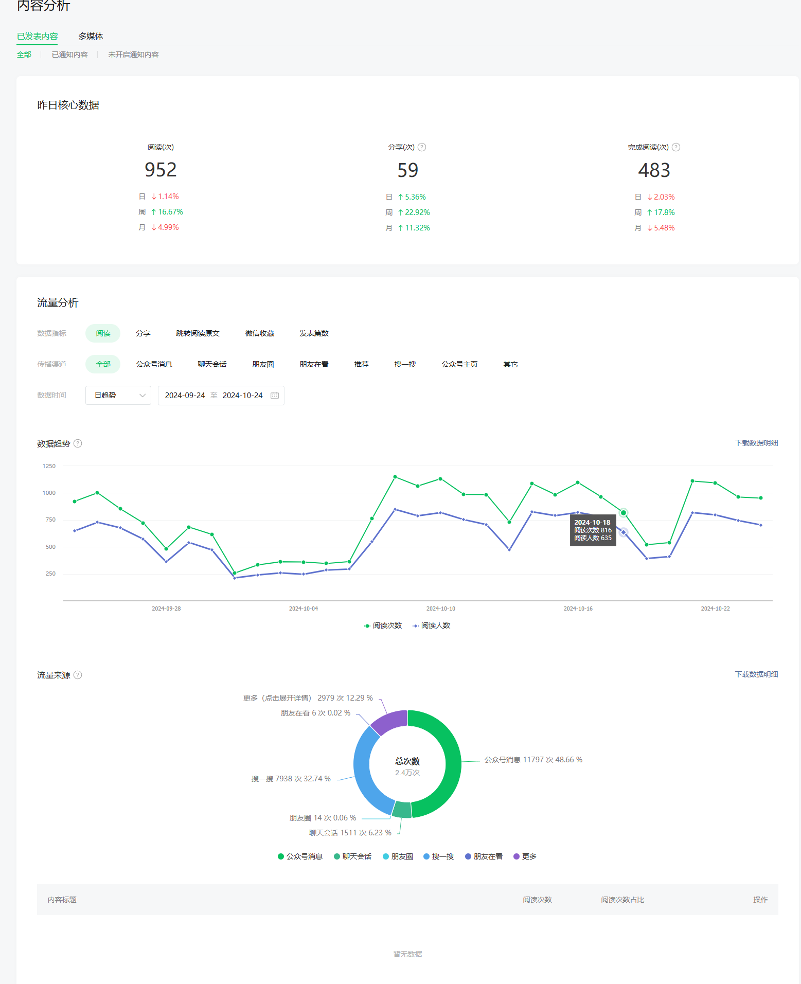801x984 pixels.
Task: Expand 更多（点击展开详情）label in donut chart
Action: (308, 698)
